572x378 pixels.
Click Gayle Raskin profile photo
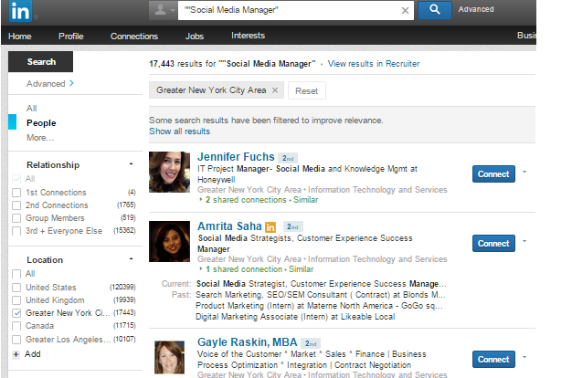tap(169, 357)
